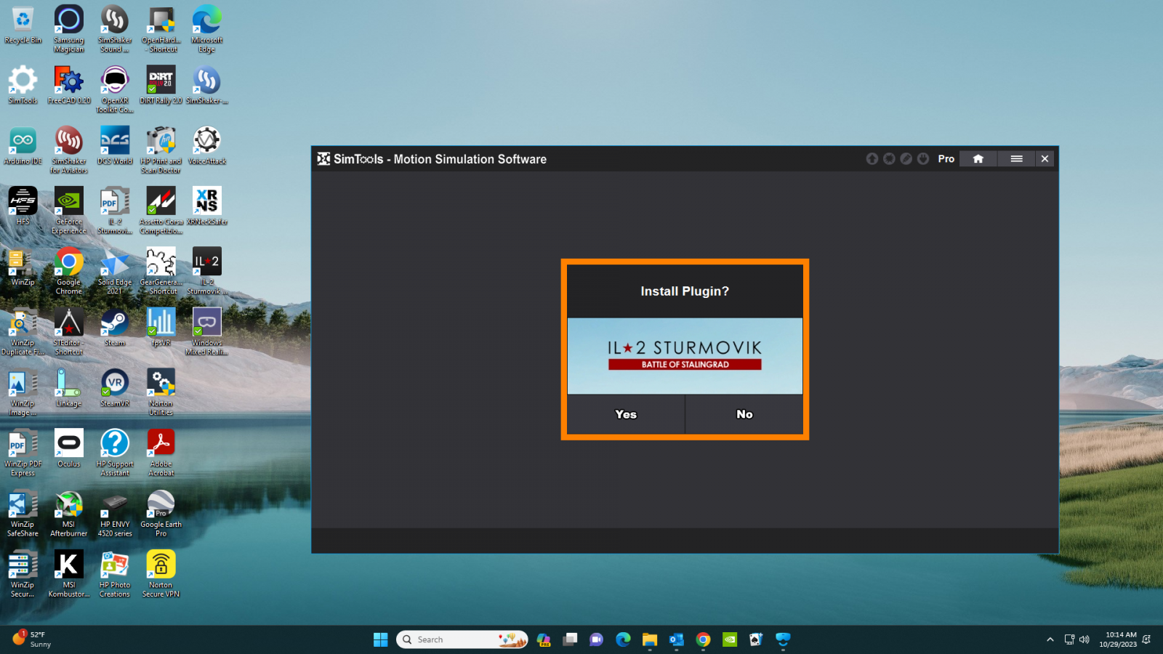Image resolution: width=1163 pixels, height=654 pixels.
Task: Click the IL-2 Sturmovik plugin banner
Action: pyautogui.click(x=685, y=356)
